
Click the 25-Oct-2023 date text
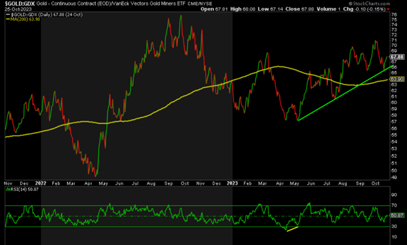tap(18, 9)
